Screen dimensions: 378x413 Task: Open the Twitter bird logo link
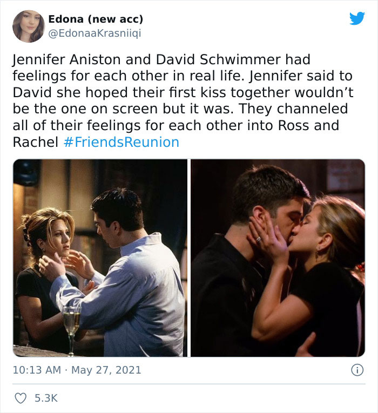357,18
